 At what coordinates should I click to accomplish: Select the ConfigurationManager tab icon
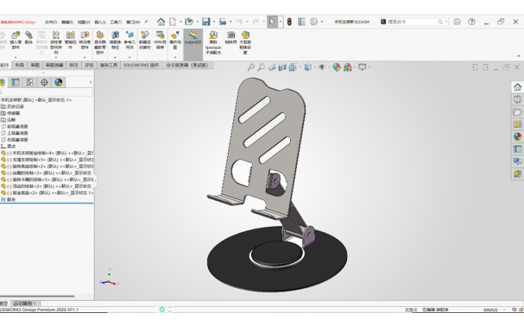coord(29,83)
